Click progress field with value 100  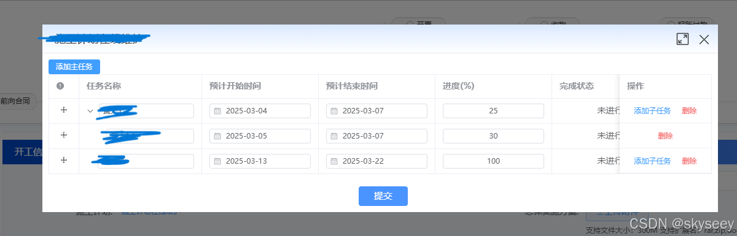pos(493,161)
